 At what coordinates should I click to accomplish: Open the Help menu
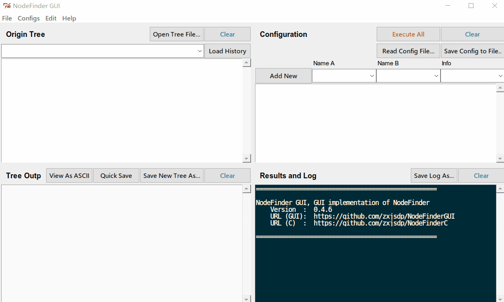[69, 18]
